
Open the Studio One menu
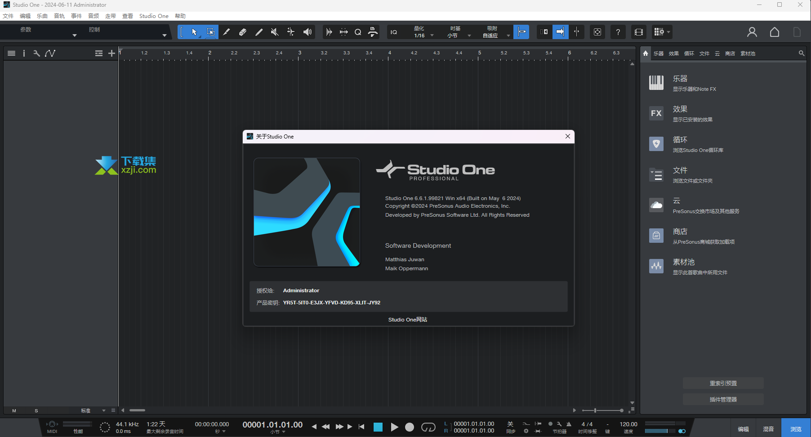tap(154, 16)
